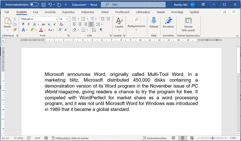Image resolution: width=241 pixels, height=141 pixels.
Task: Apply superscript formatting
Action: coord(54,24)
